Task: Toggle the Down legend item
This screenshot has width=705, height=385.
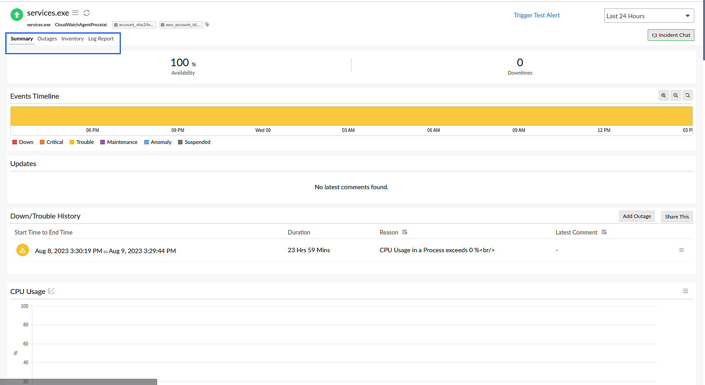Action: (x=23, y=142)
